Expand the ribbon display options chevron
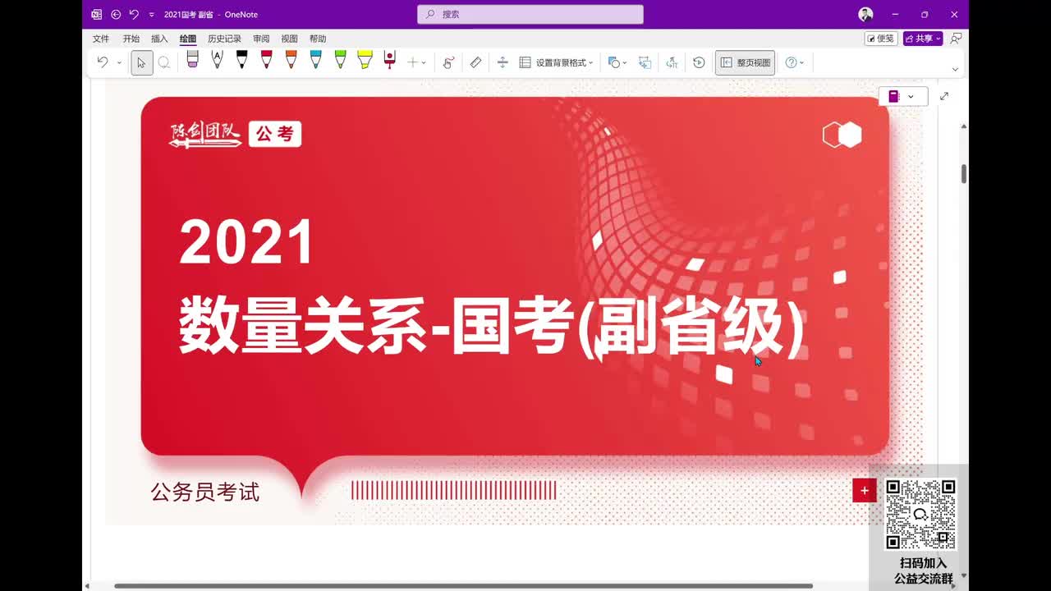 [955, 70]
